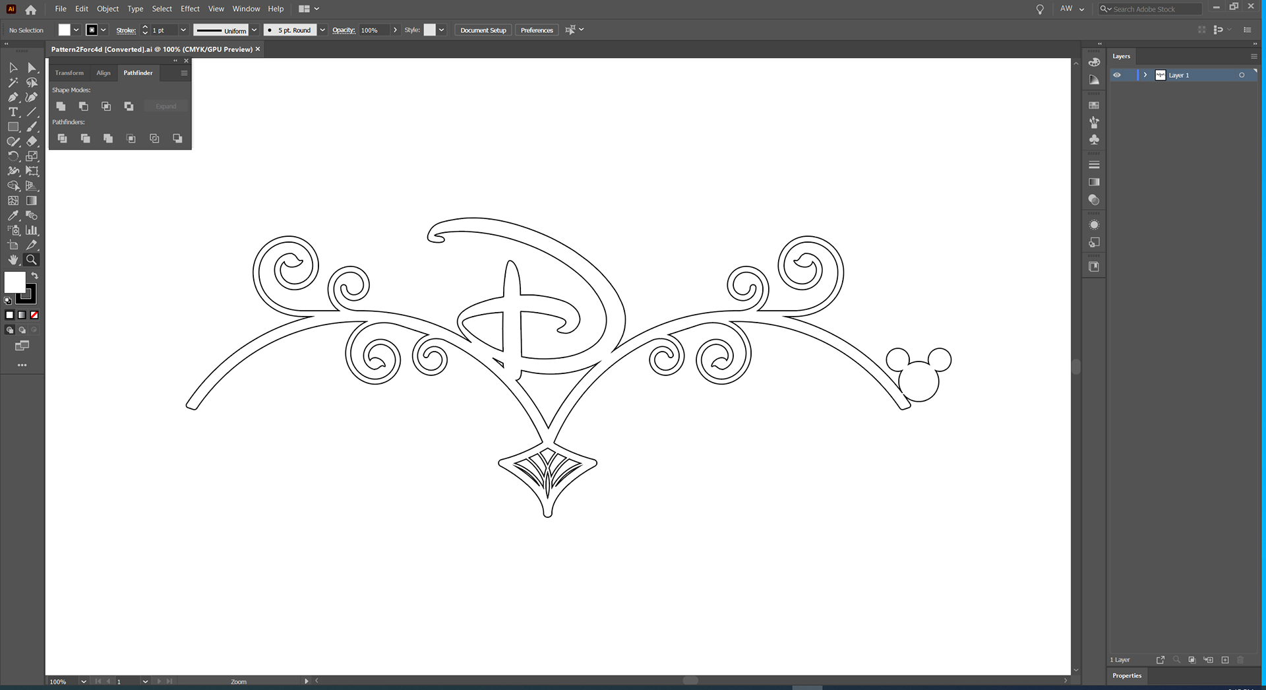This screenshot has width=1266, height=690.
Task: Open the zoom level dropdown at bottom
Action: click(84, 681)
